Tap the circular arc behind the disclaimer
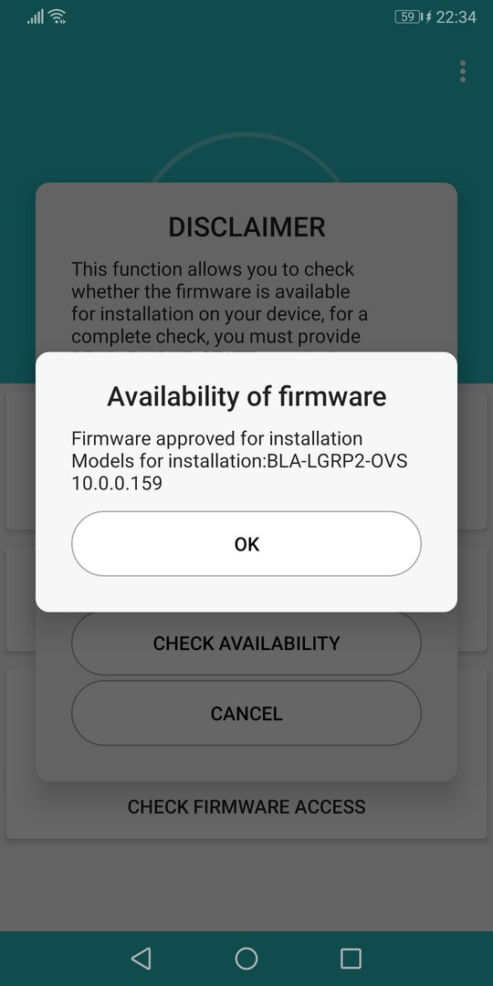This screenshot has width=493, height=986. (246, 154)
